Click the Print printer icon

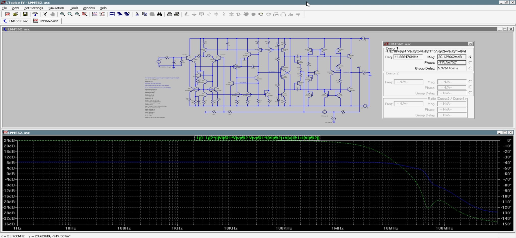[177, 14]
